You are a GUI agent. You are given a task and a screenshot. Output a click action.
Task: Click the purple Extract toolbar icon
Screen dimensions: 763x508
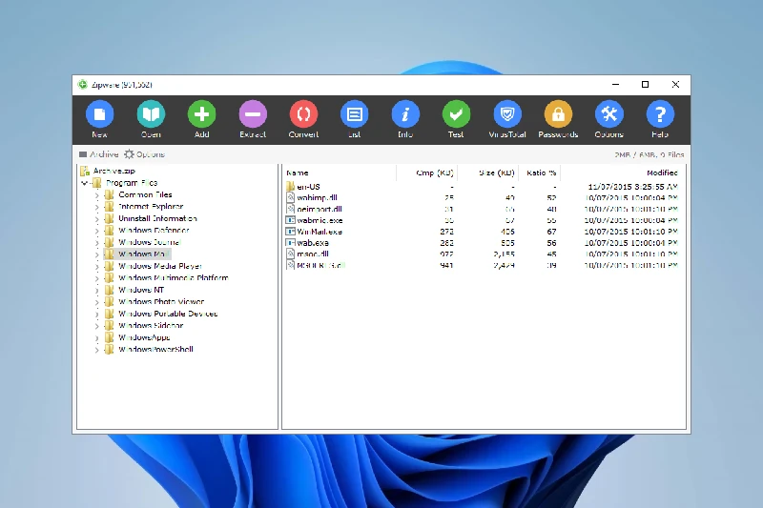(x=253, y=114)
